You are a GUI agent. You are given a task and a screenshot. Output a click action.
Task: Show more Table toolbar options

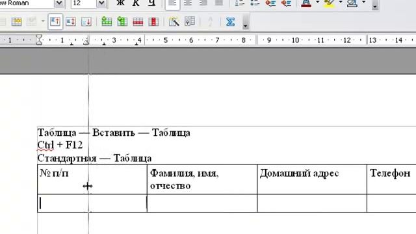pyautogui.click(x=246, y=21)
